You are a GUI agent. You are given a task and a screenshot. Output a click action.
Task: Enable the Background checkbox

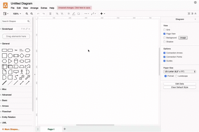(164, 38)
